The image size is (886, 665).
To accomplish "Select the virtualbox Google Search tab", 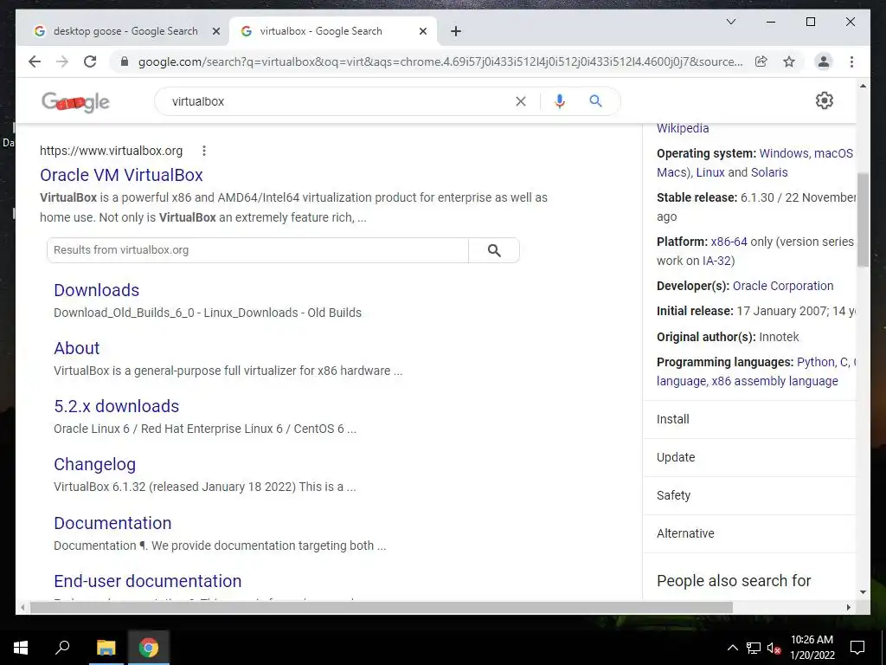I will tap(320, 31).
